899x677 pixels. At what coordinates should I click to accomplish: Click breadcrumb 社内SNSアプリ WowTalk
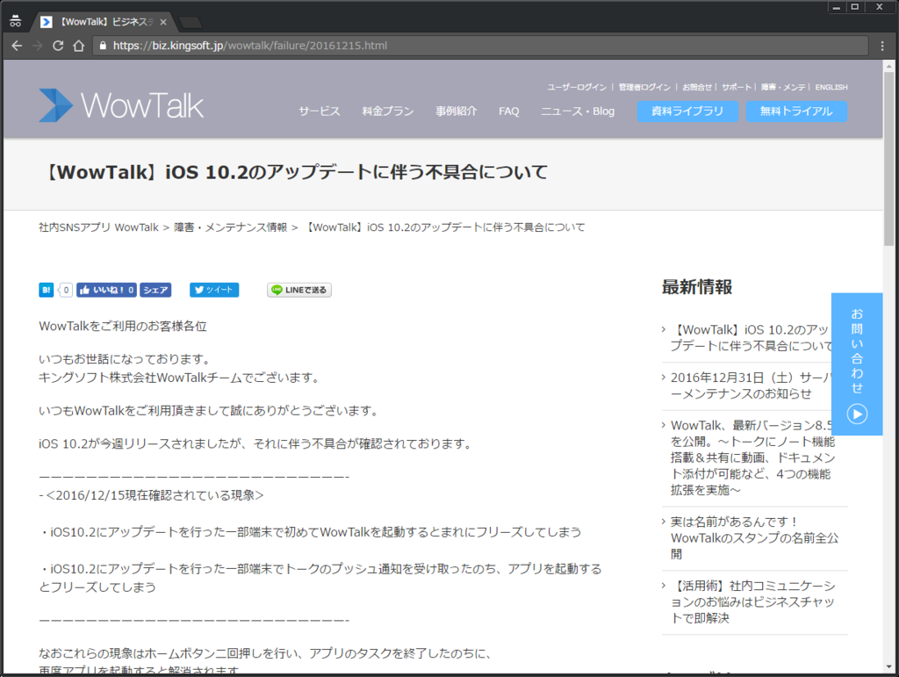pos(98,227)
